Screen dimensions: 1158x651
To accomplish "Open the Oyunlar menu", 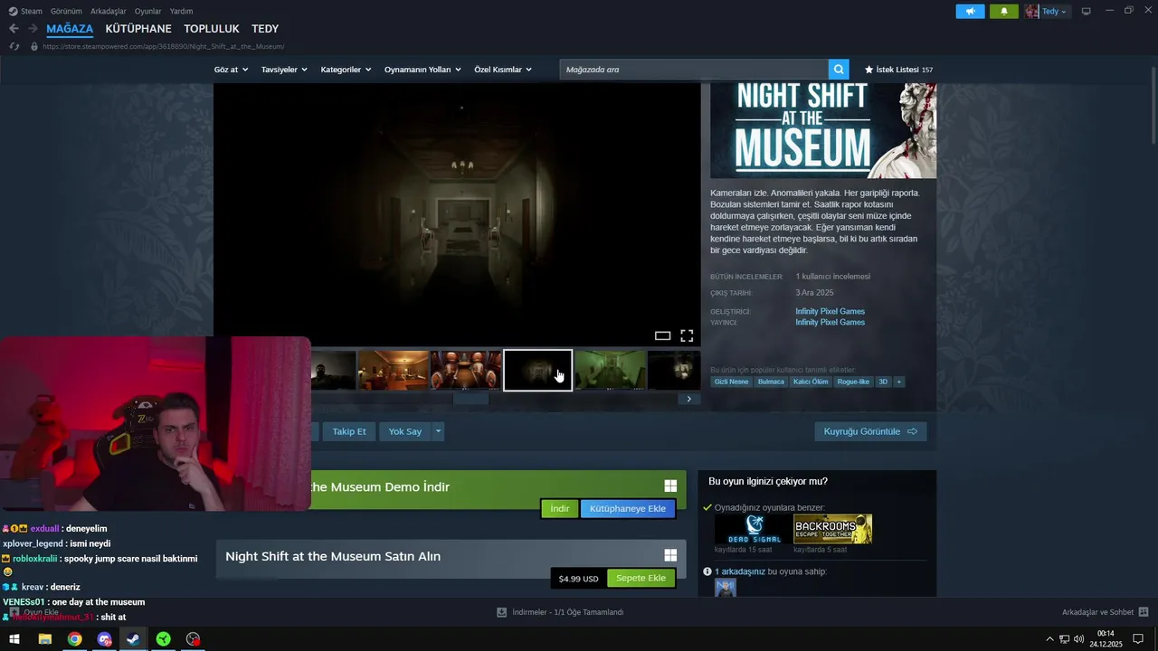I will click(148, 11).
